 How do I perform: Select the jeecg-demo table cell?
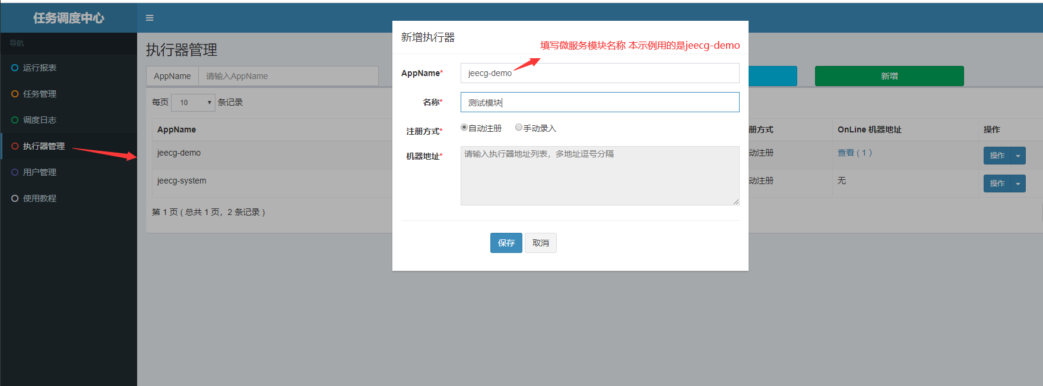pos(179,153)
